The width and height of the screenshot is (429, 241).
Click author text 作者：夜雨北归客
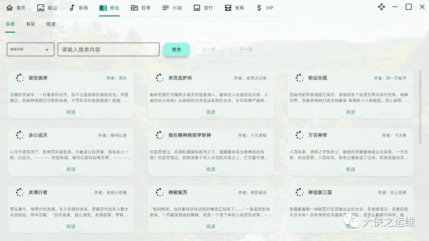250,78
